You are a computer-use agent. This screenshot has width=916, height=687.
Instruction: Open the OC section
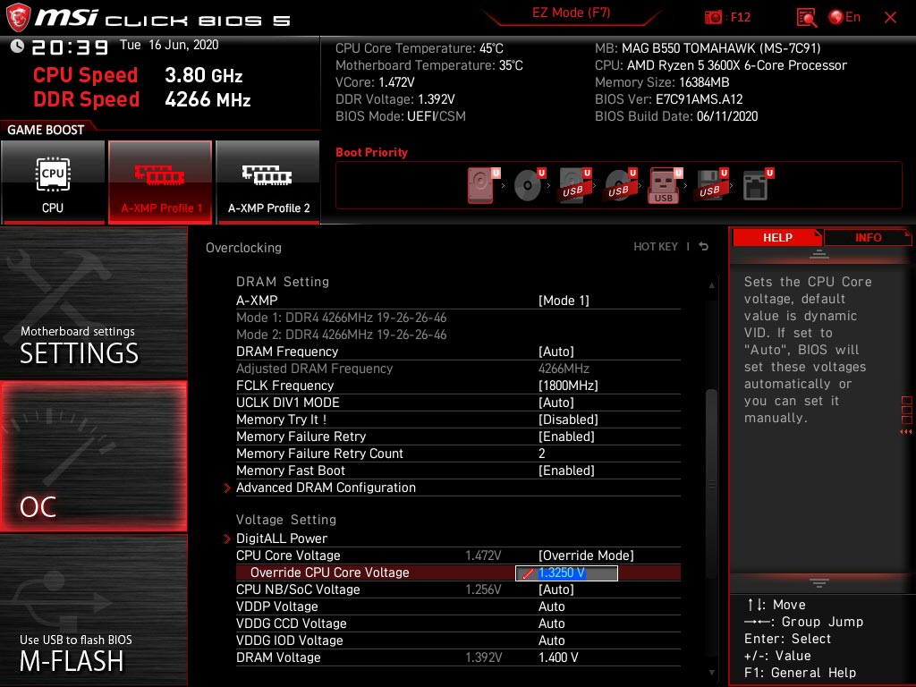(93, 456)
